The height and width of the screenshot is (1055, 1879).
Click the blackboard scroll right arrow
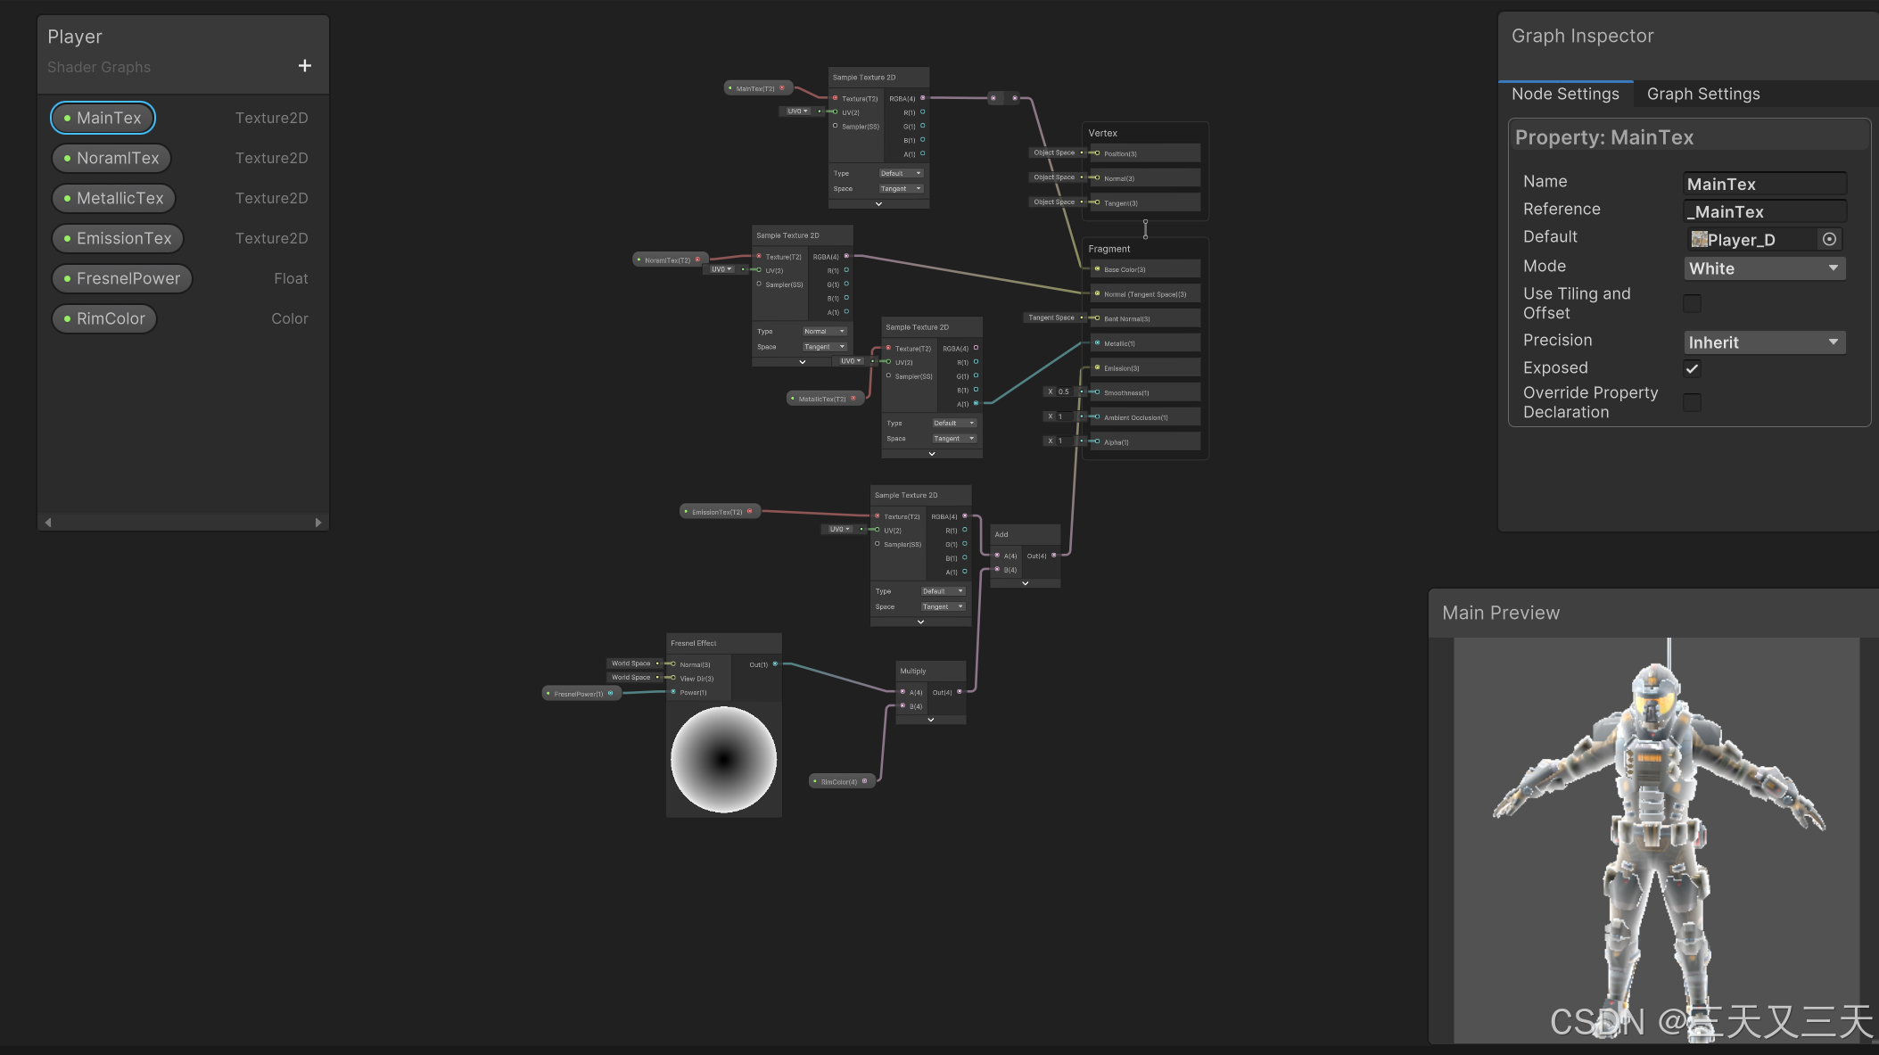pos(318,523)
